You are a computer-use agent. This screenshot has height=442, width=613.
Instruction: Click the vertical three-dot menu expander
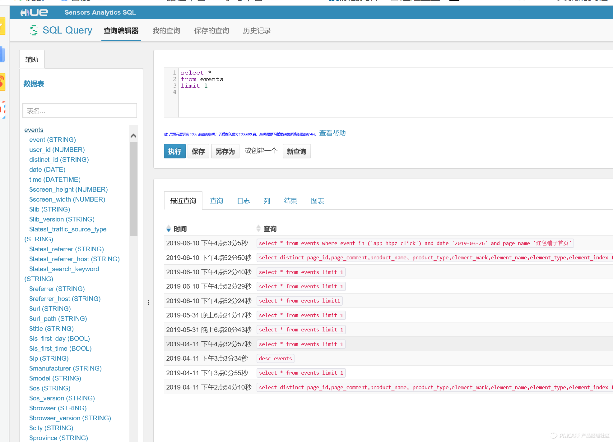tap(148, 302)
